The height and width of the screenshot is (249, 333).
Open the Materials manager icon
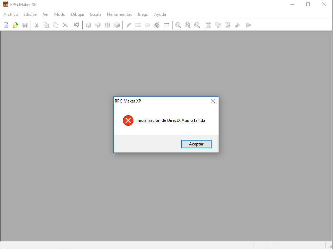click(218, 25)
